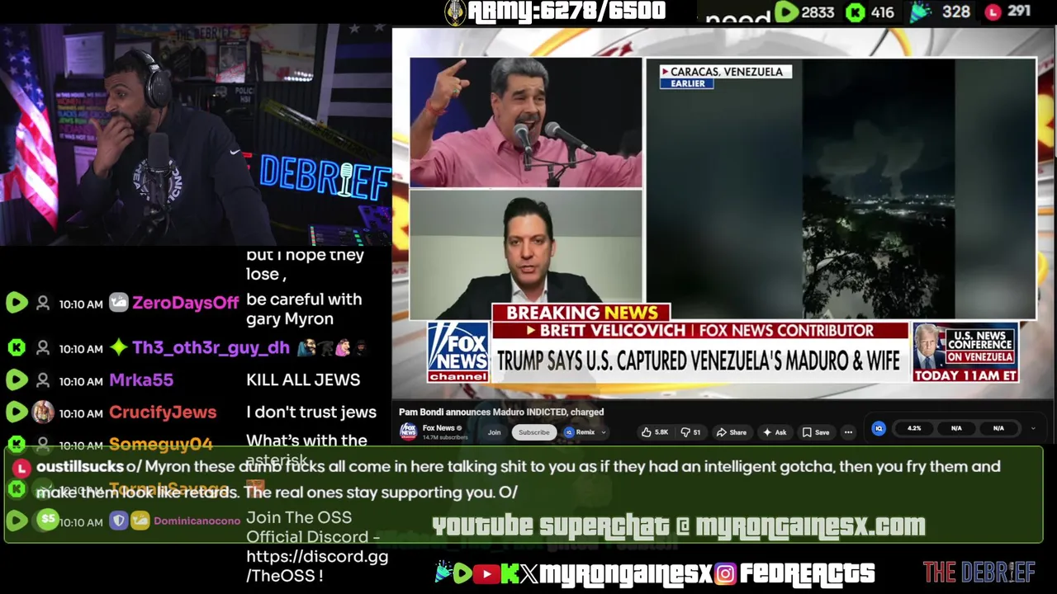The image size is (1057, 594).
Task: Click the Kick viewer count icon 416
Action: tap(856, 12)
